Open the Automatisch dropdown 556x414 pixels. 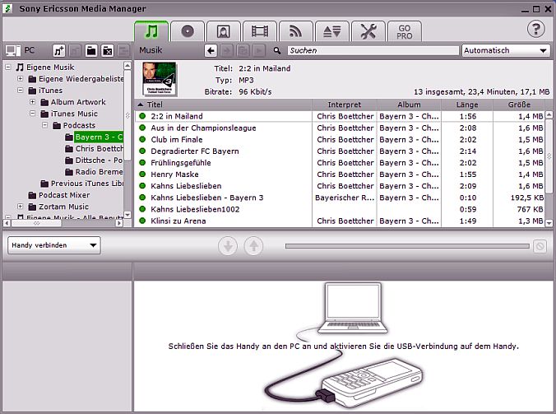tap(506, 50)
